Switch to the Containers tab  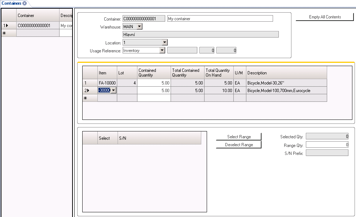point(11,3)
